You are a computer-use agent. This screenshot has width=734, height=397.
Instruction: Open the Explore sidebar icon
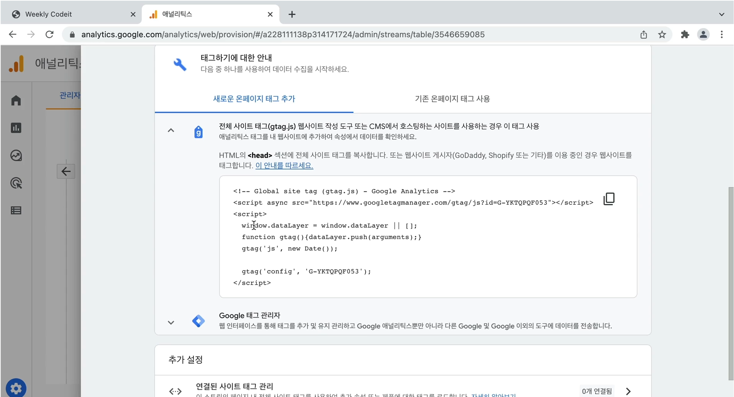16,156
